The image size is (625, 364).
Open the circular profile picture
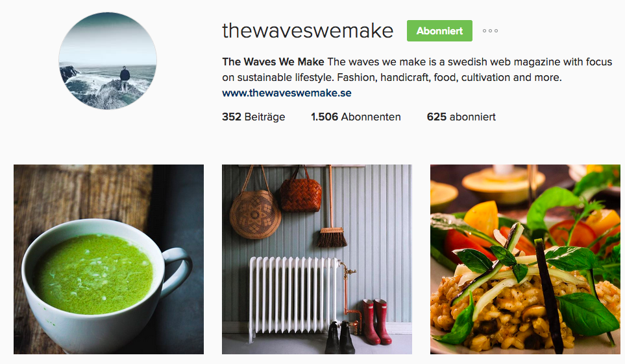[108, 60]
